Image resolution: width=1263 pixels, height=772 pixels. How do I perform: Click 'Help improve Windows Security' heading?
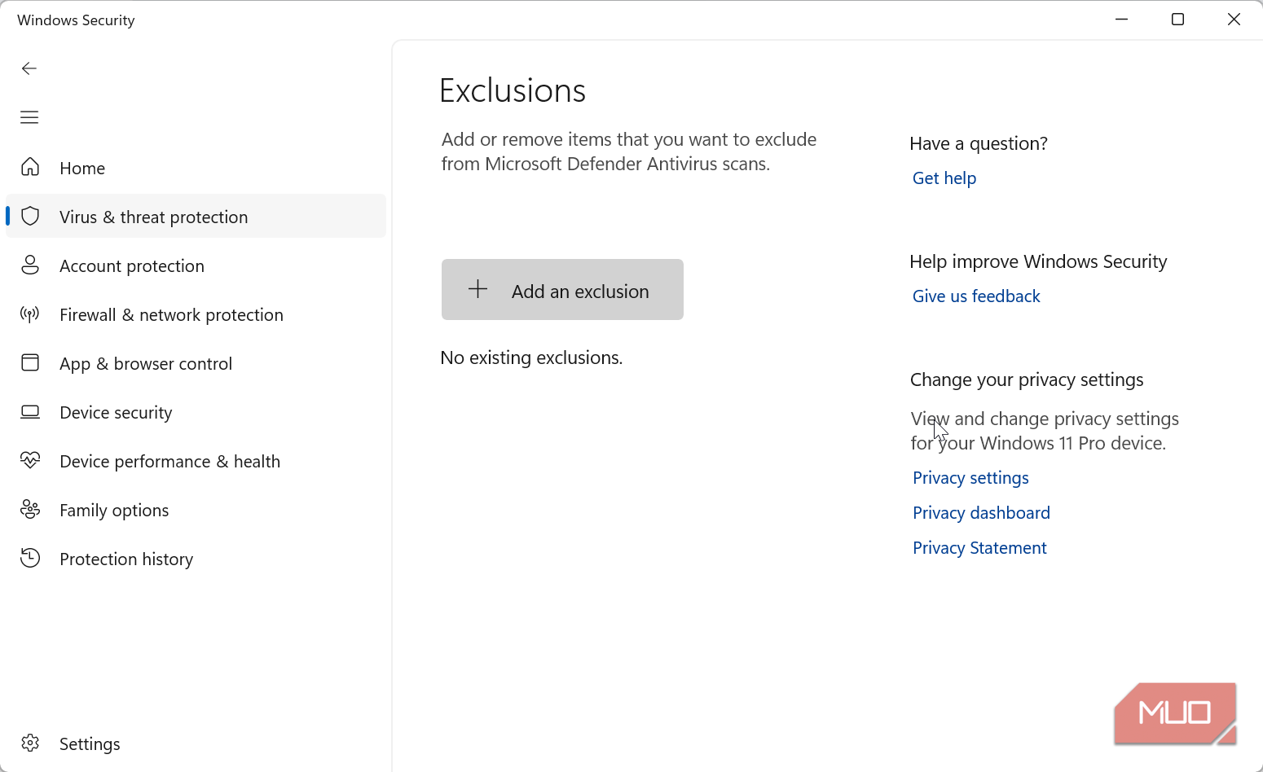(x=1038, y=261)
